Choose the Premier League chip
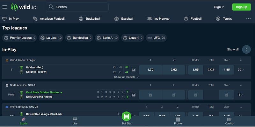Image resolution: width=255 pixels, height=127 pixels. (19, 38)
